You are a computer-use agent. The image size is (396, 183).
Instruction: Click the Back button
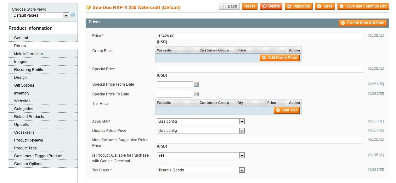[x=229, y=6]
